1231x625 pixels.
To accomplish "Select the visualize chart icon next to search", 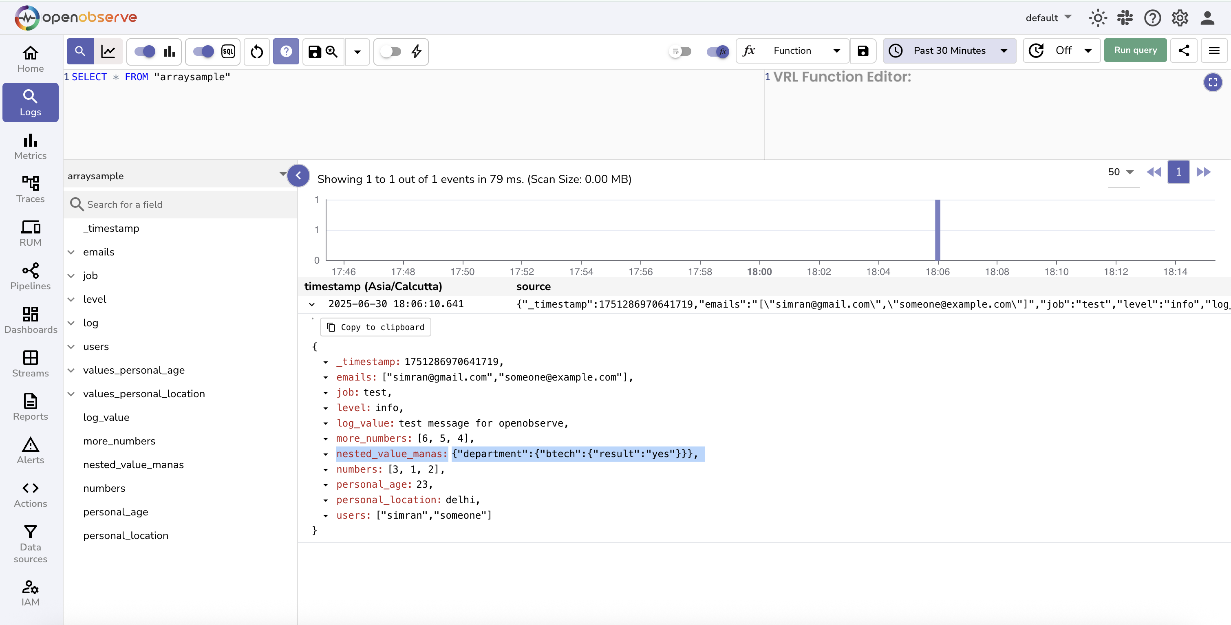I will (108, 51).
